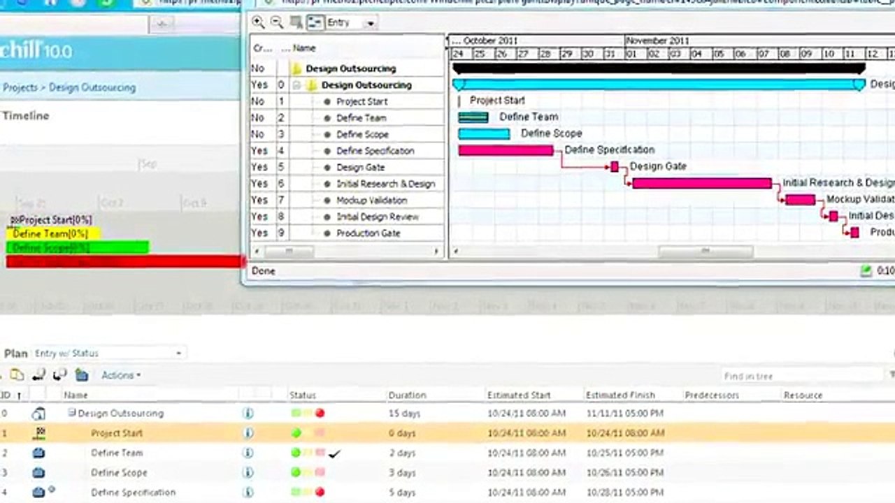Click the pink Define Specification Gantt bar
Screen dimensions: 895x503
pos(506,150)
